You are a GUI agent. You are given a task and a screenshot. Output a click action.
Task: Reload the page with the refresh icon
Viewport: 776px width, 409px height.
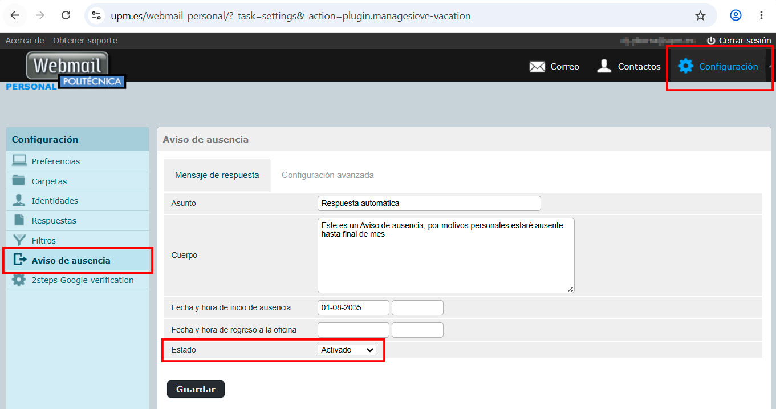point(66,16)
